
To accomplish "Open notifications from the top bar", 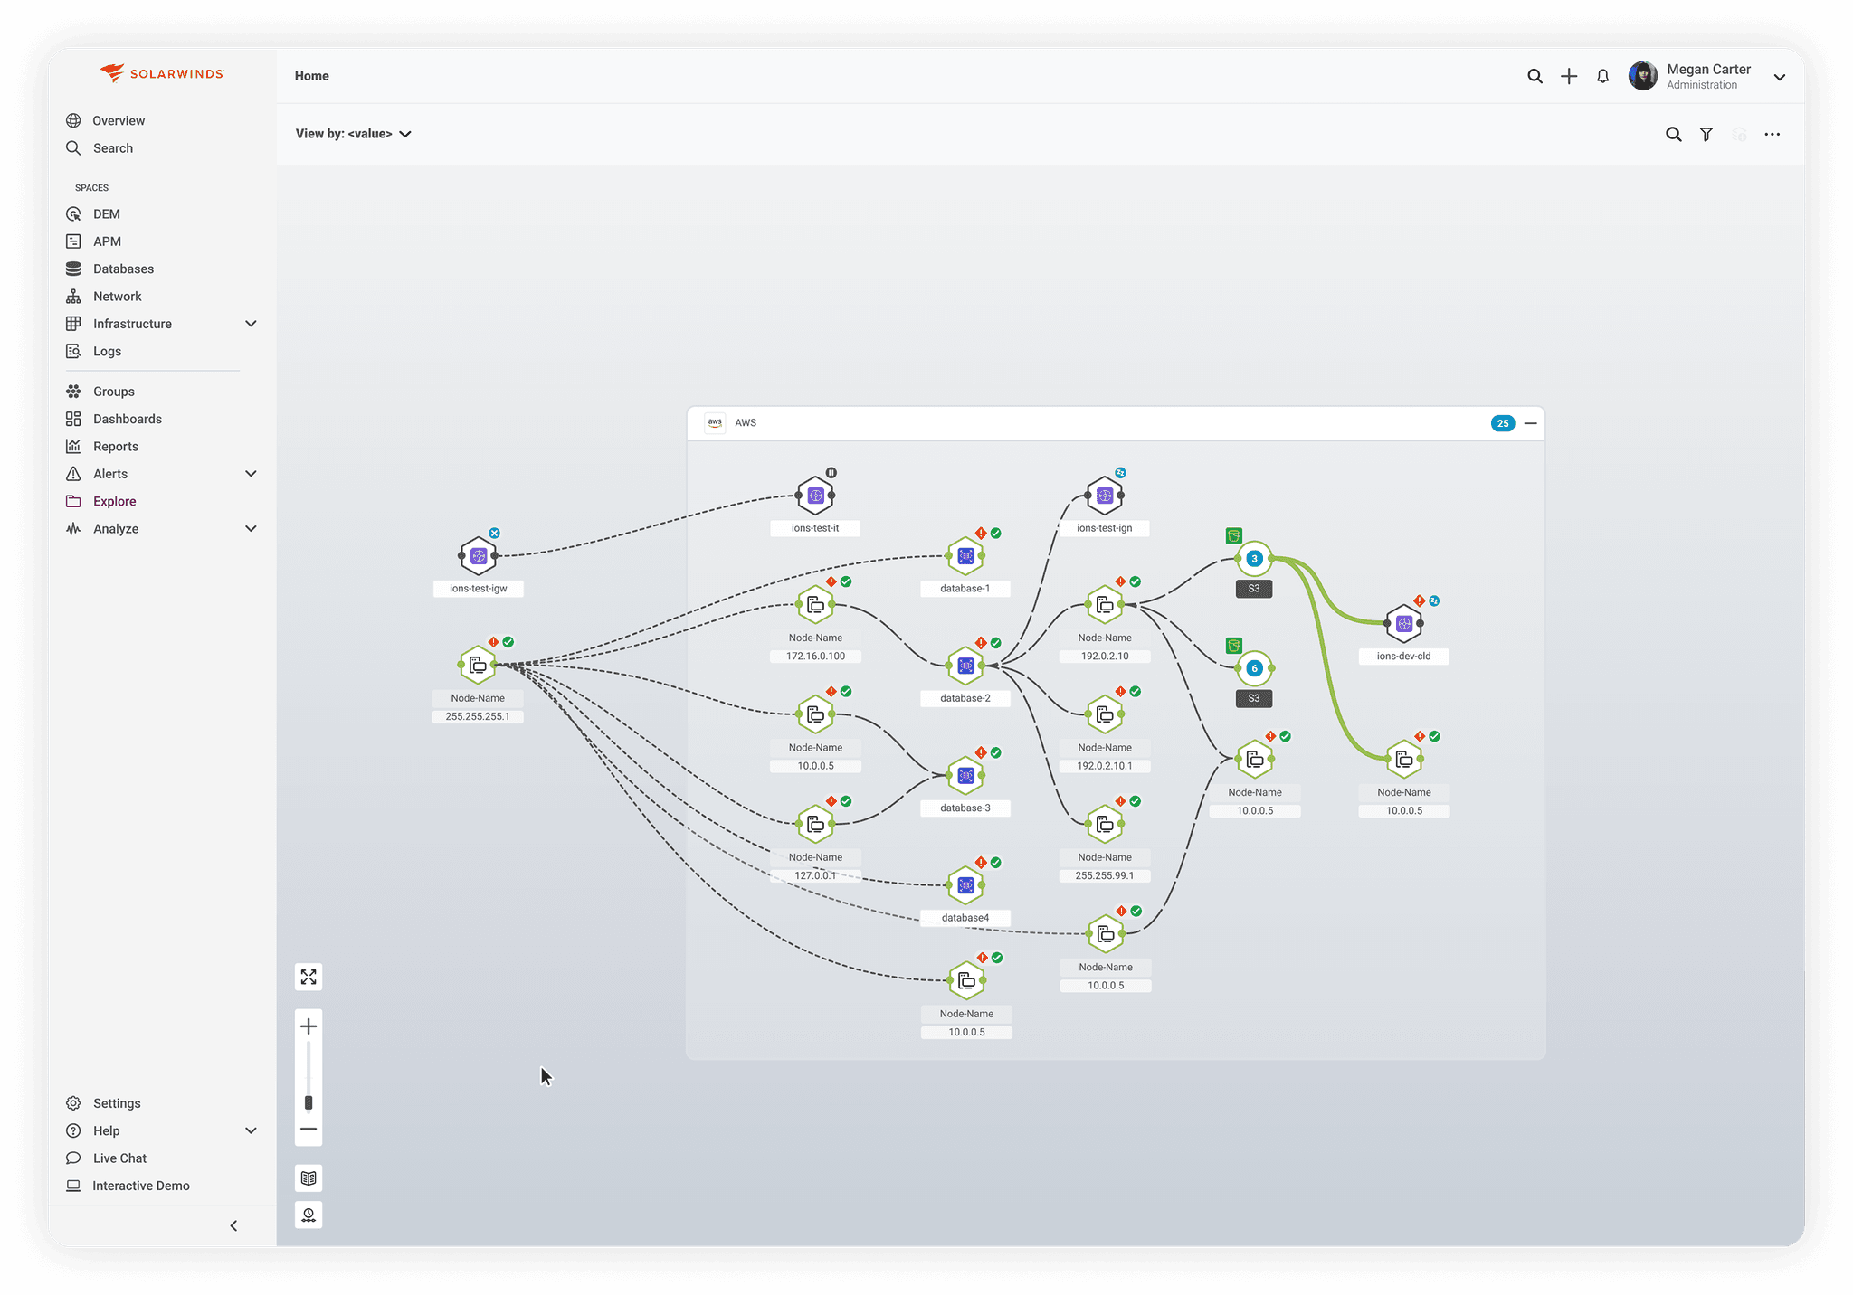I will pos(1601,76).
